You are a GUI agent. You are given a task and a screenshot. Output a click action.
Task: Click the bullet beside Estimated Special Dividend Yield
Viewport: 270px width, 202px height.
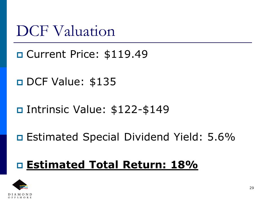(x=20, y=138)
